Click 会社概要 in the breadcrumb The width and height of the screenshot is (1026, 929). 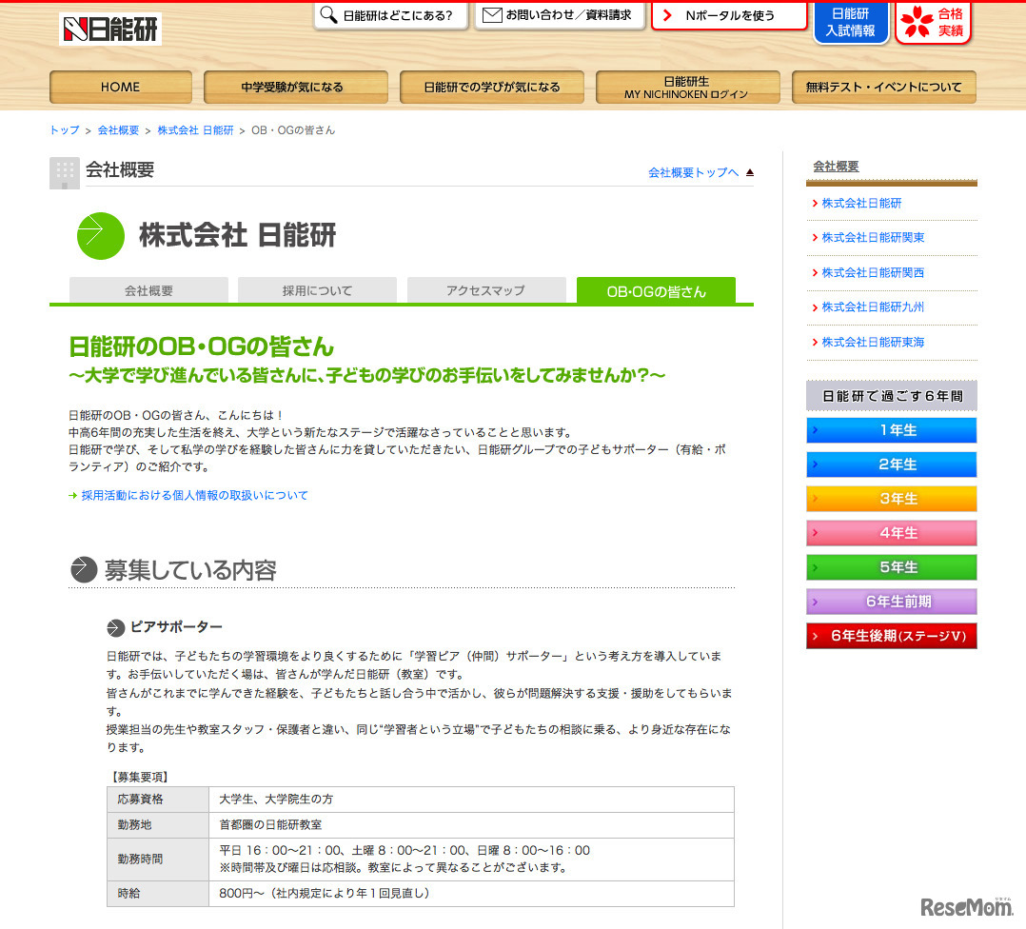click(118, 130)
